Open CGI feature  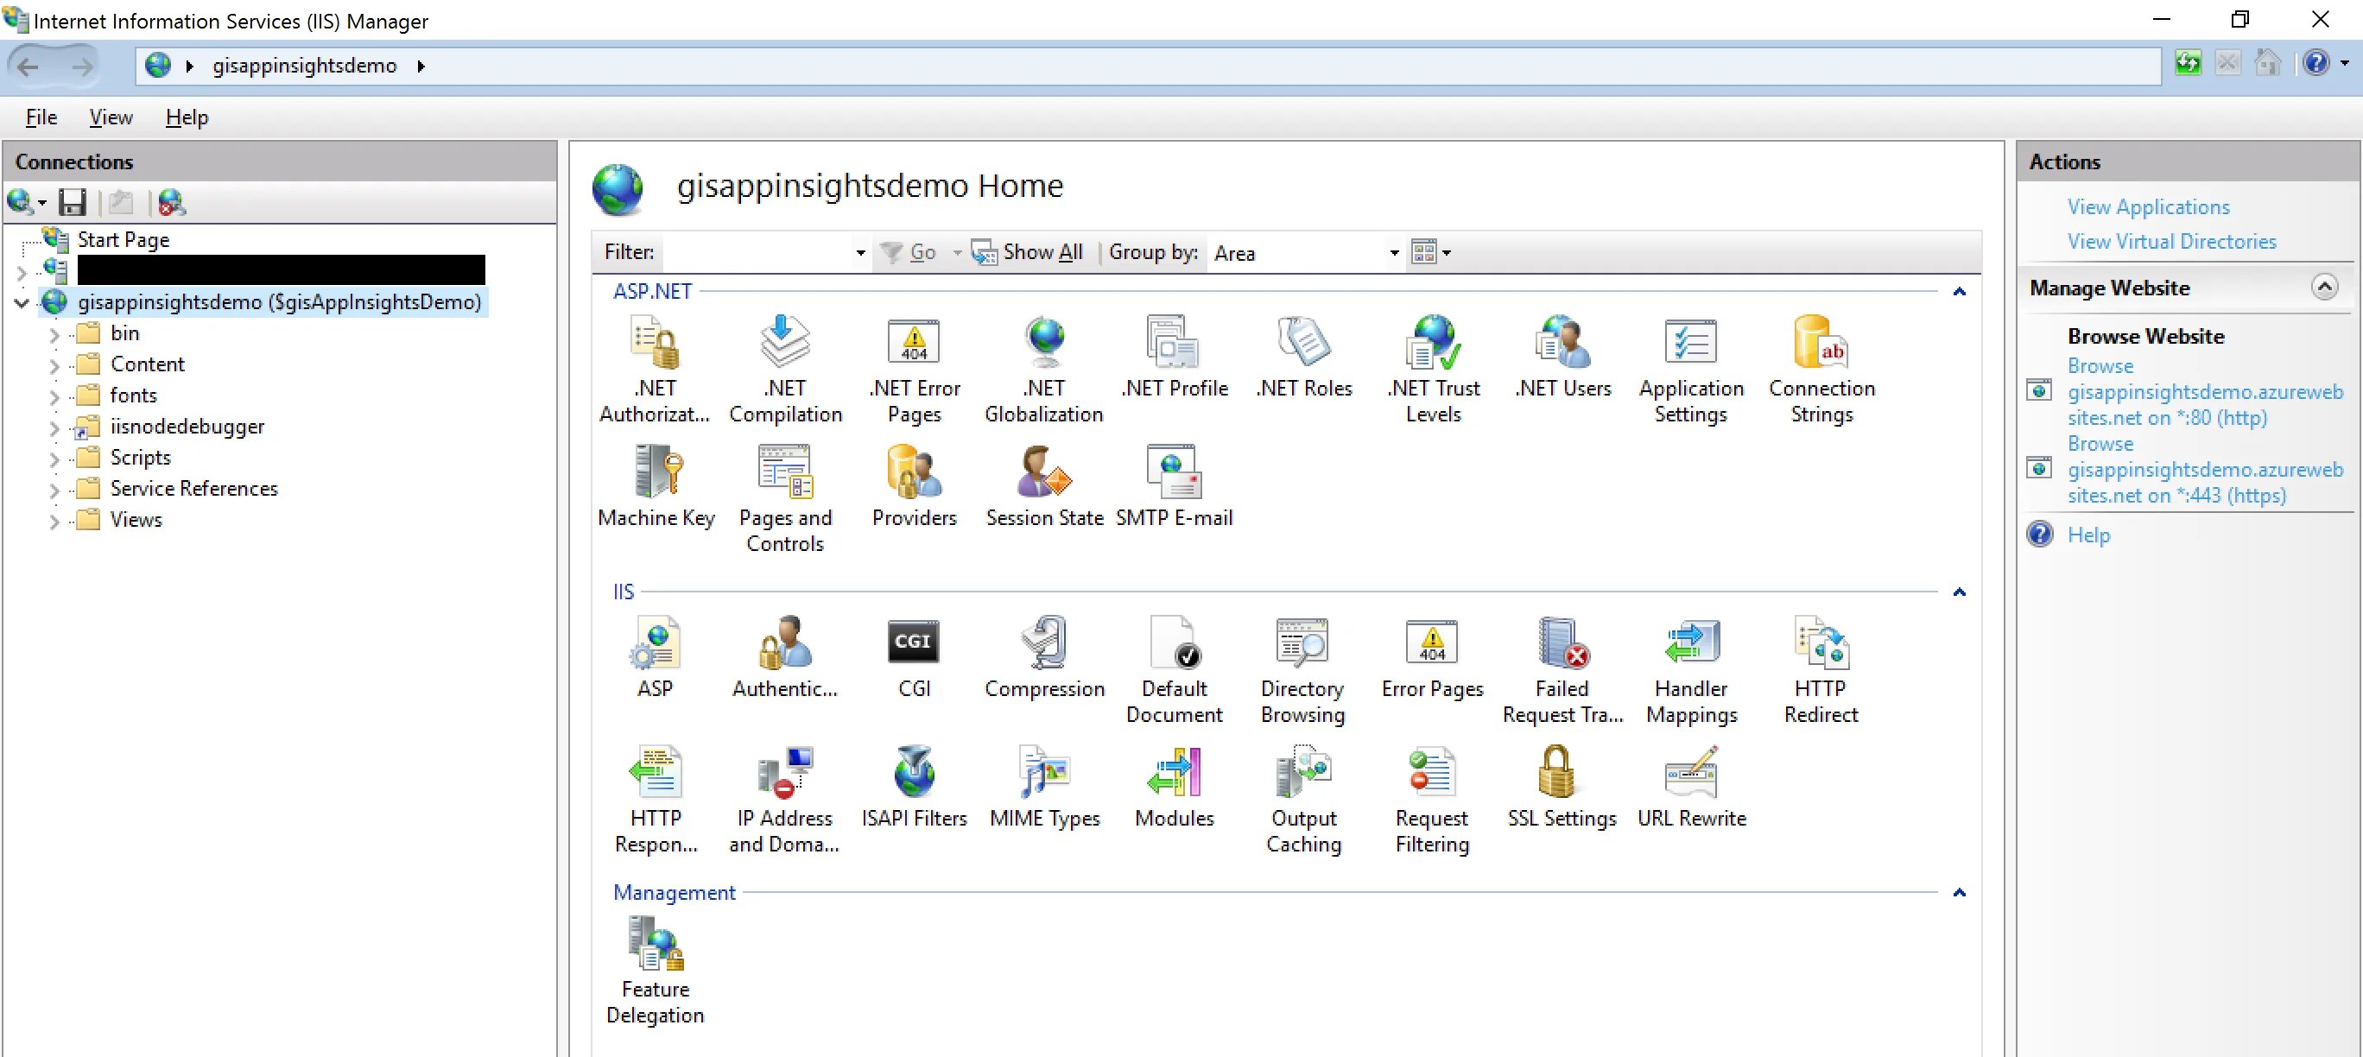click(915, 658)
